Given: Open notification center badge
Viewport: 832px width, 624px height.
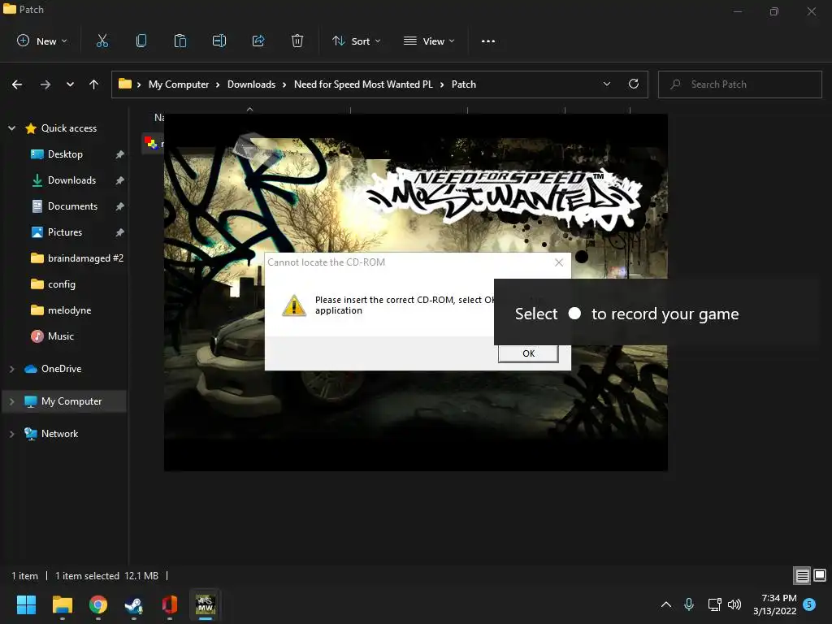Looking at the screenshot, I should point(809,604).
